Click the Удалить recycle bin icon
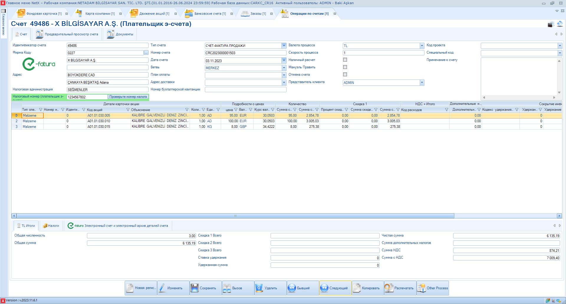Image resolution: width=566 pixels, height=304 pixels. coord(259,288)
